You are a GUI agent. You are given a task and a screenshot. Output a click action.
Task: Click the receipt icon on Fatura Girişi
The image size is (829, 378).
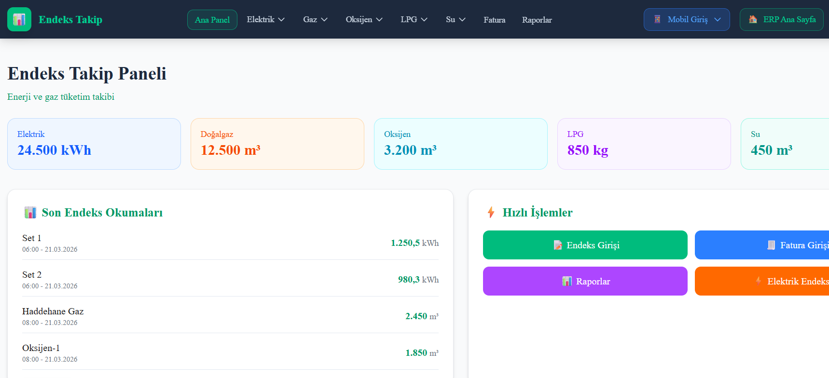tap(771, 245)
